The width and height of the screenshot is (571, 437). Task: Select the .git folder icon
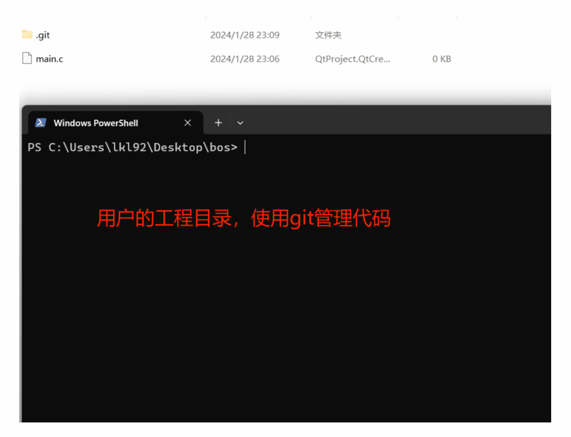[27, 34]
